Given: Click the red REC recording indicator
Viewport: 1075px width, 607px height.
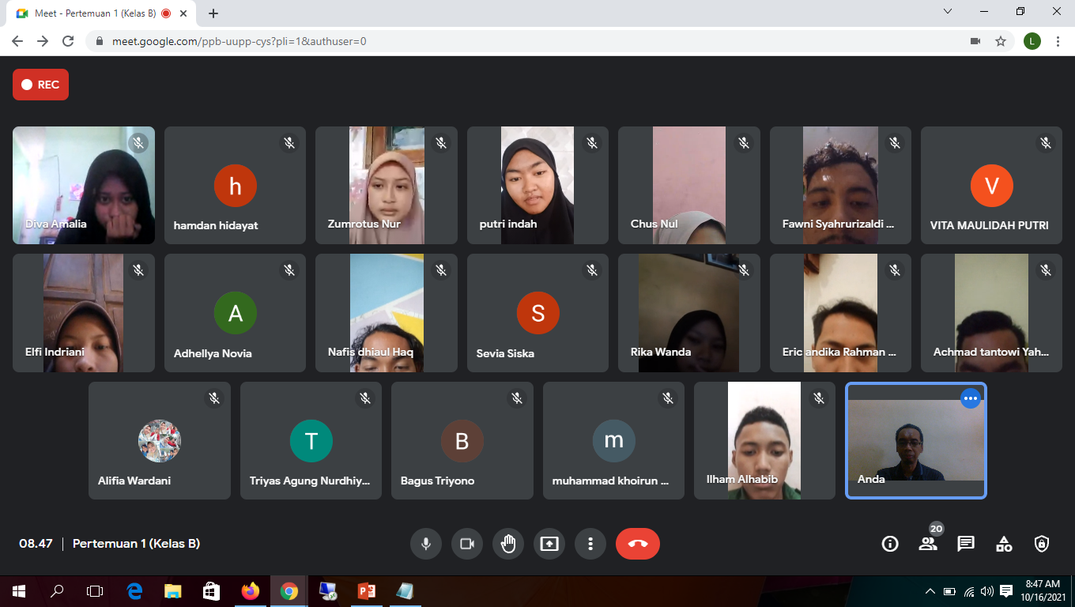Looking at the screenshot, I should tap(40, 85).
